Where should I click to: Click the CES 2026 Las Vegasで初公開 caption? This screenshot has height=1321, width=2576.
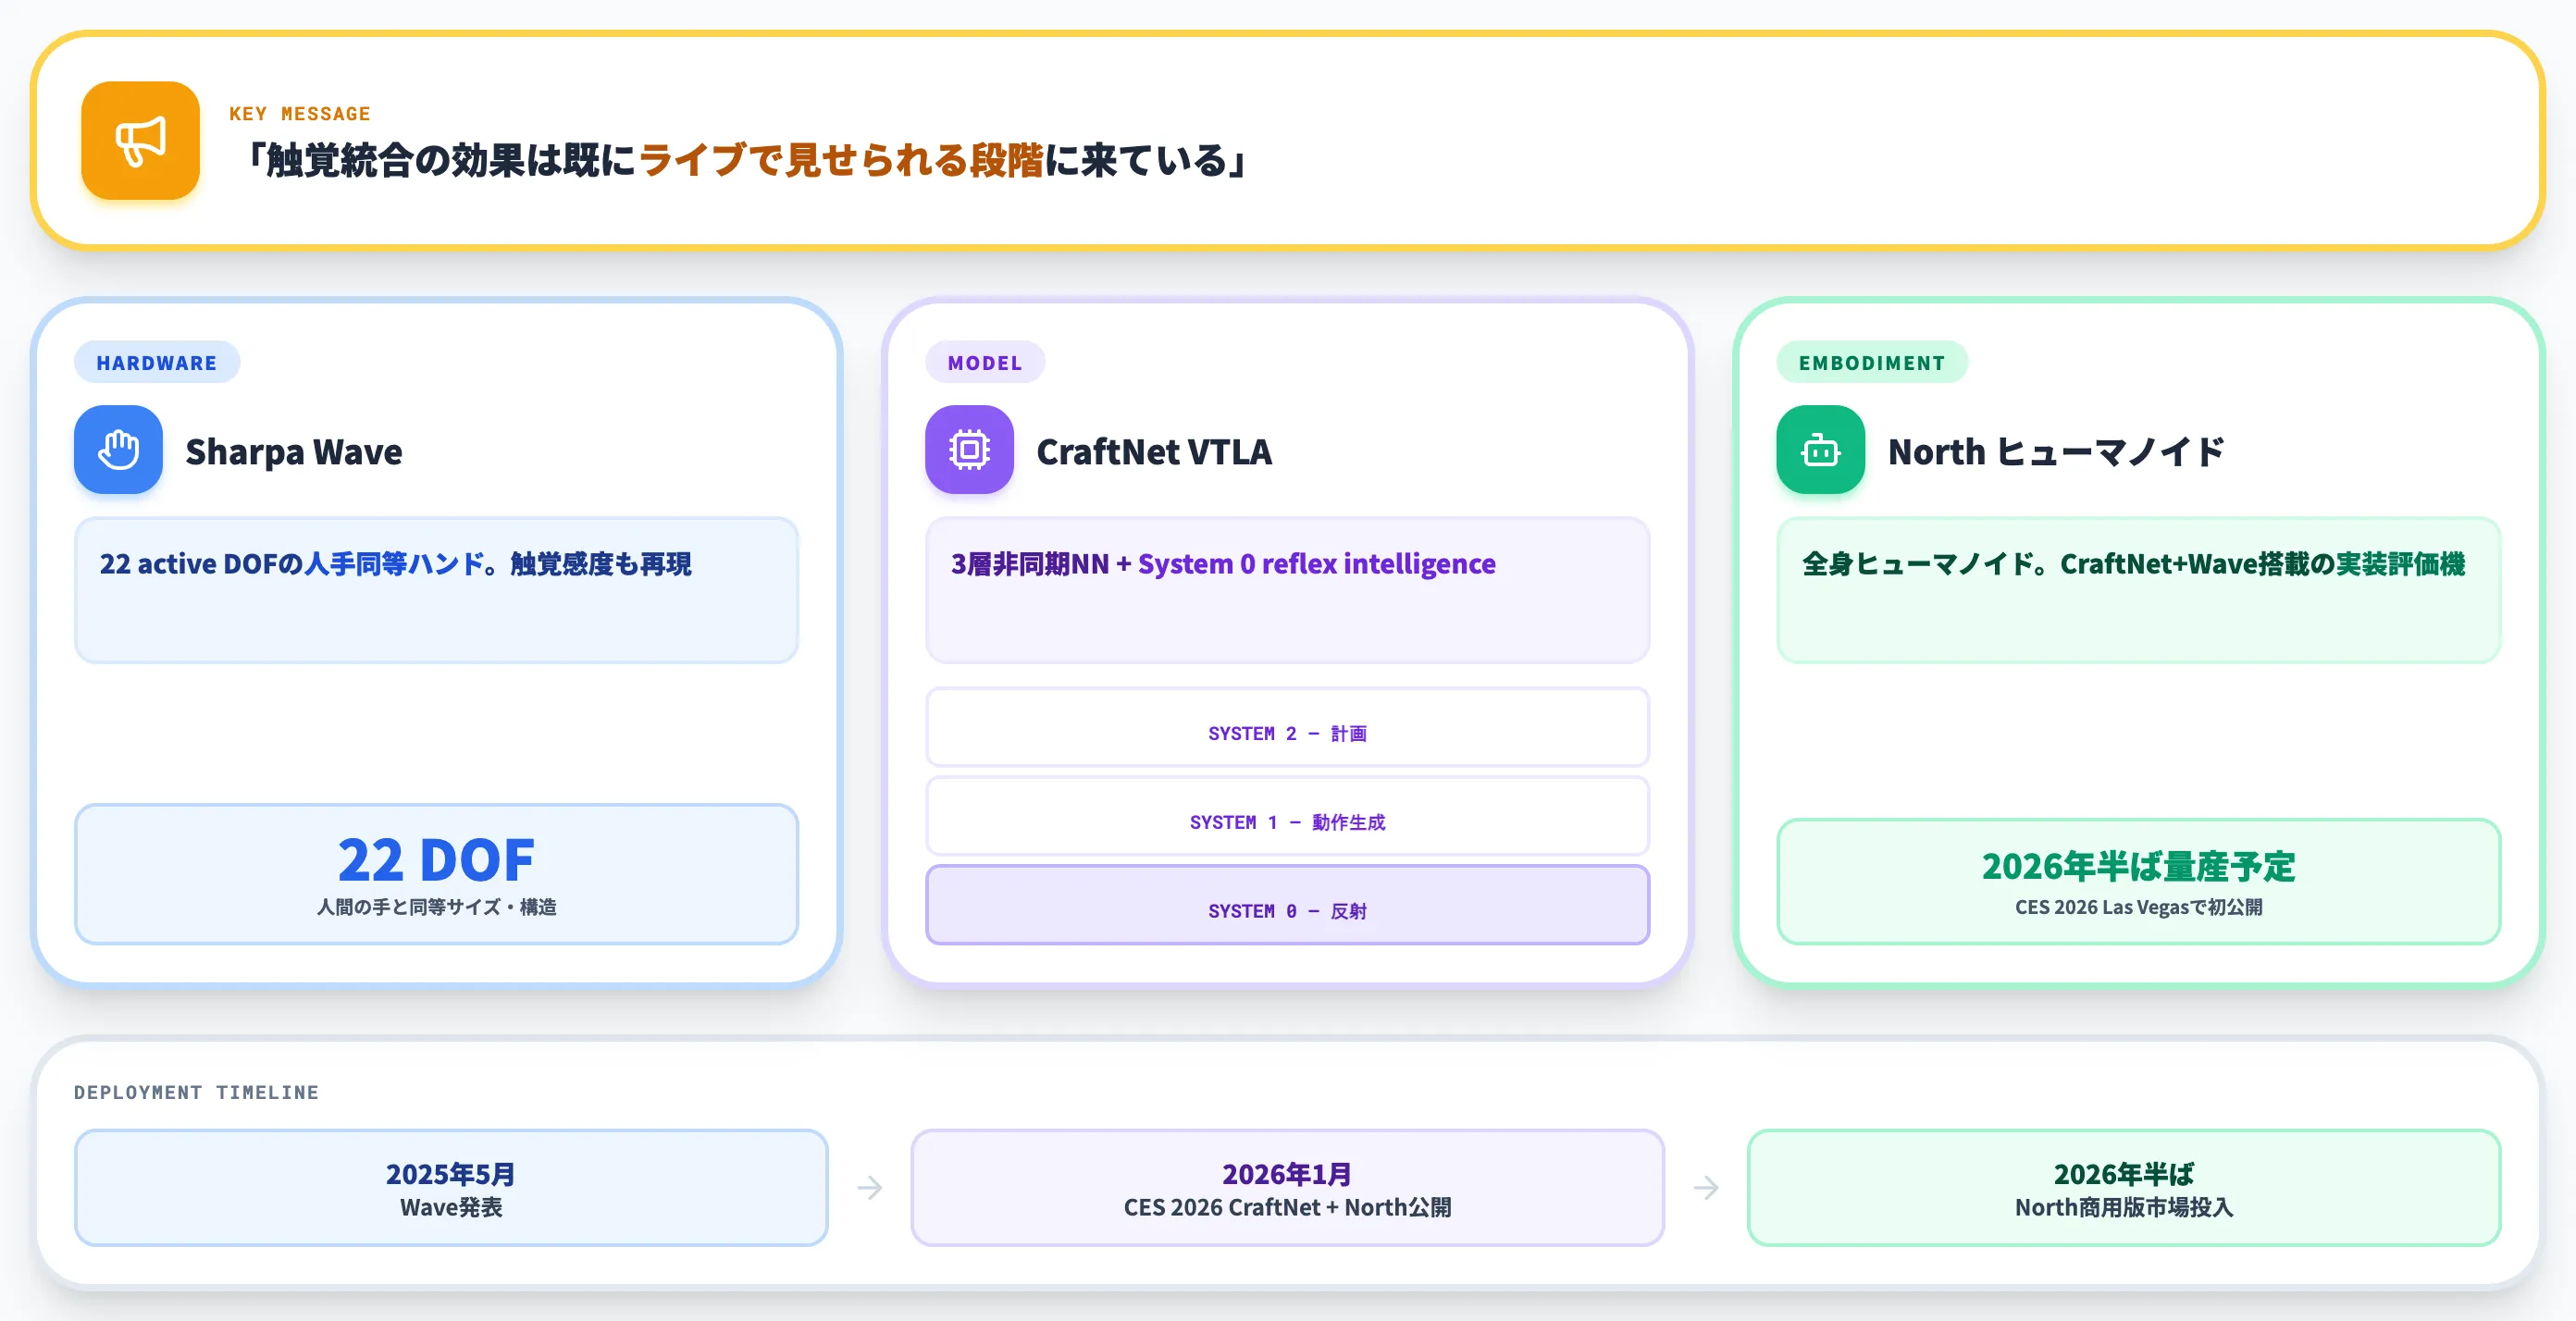(x=2138, y=907)
